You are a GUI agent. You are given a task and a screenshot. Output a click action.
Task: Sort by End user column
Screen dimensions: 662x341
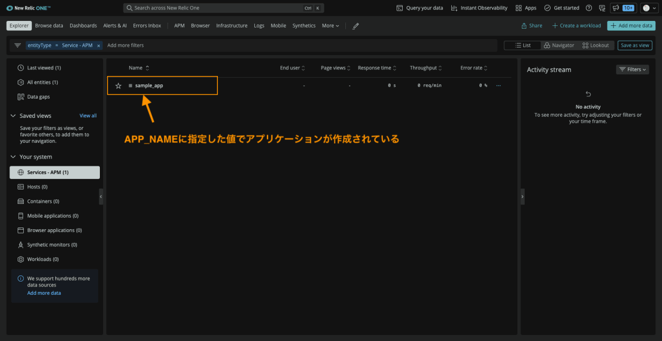tap(292, 68)
